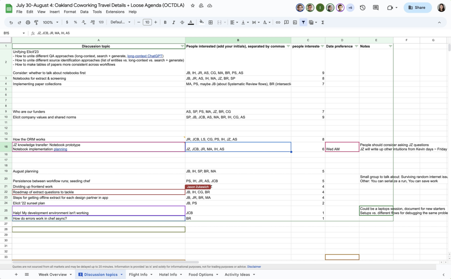Open the Google Sheets home icon
This screenshot has height=279, width=451.
(x=9, y=8)
